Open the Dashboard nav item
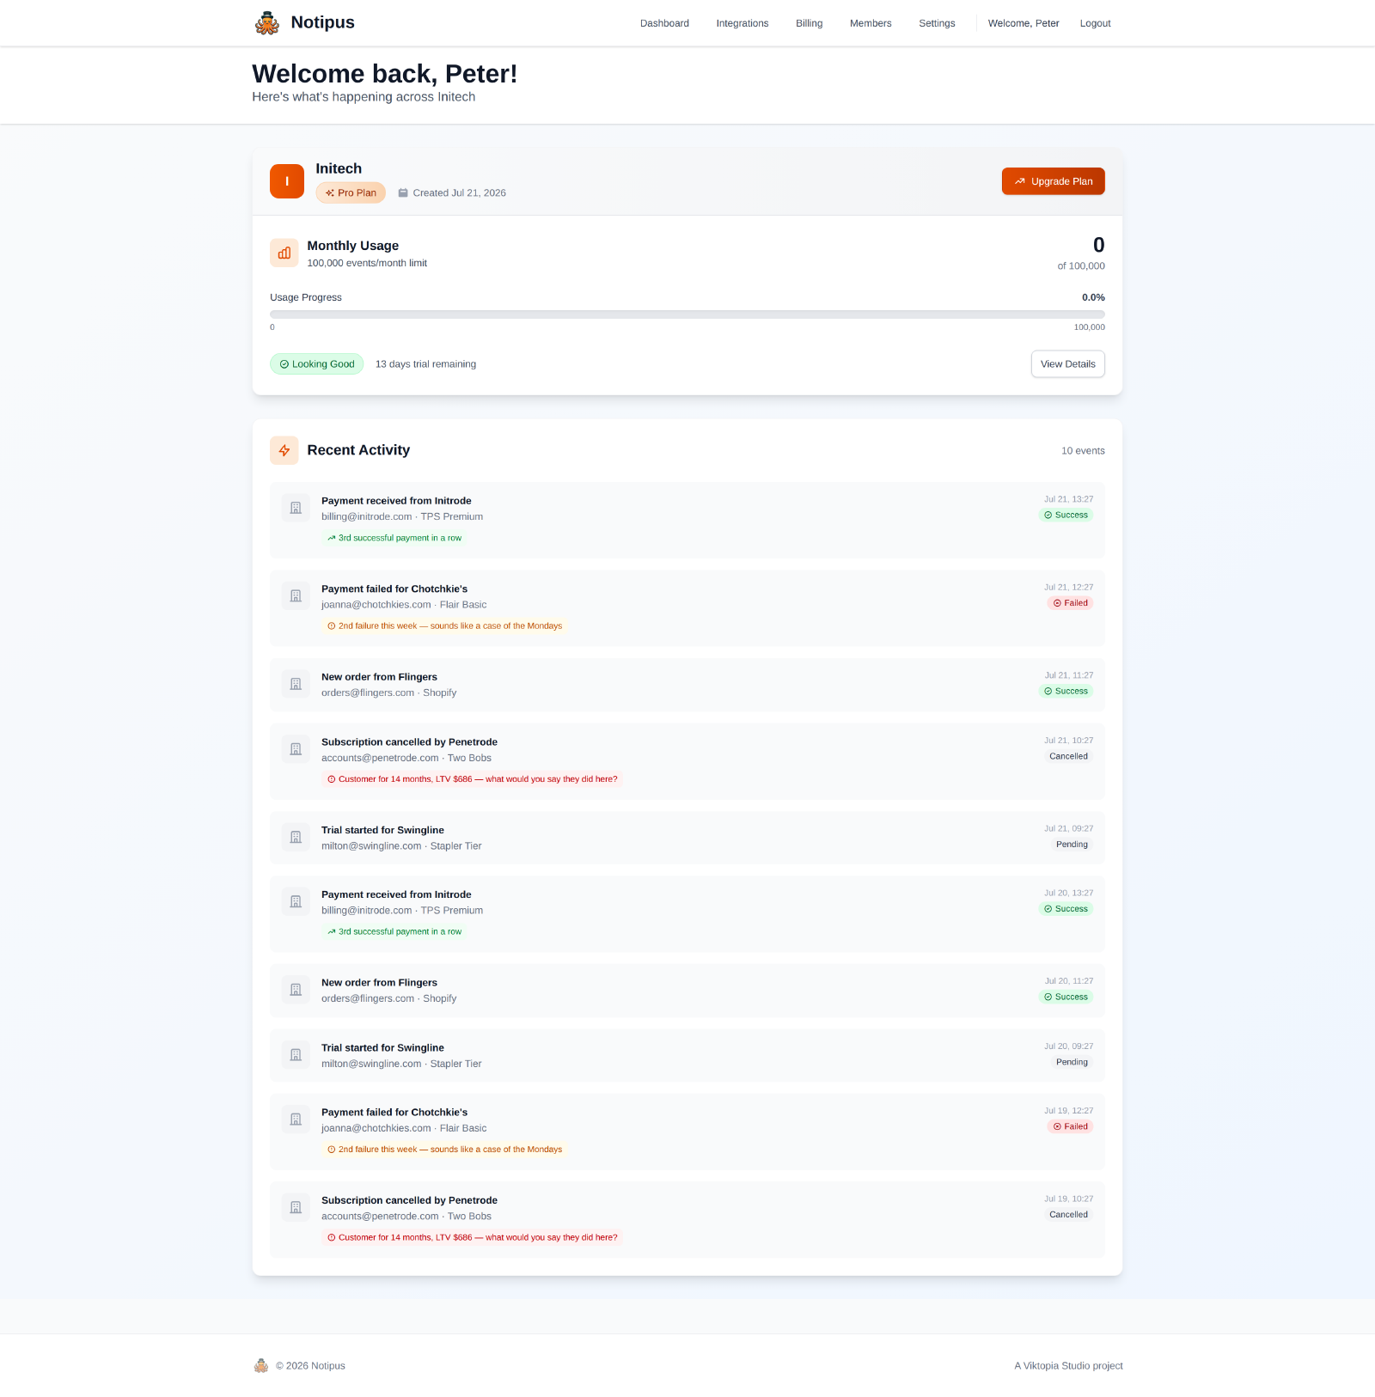 point(664,23)
